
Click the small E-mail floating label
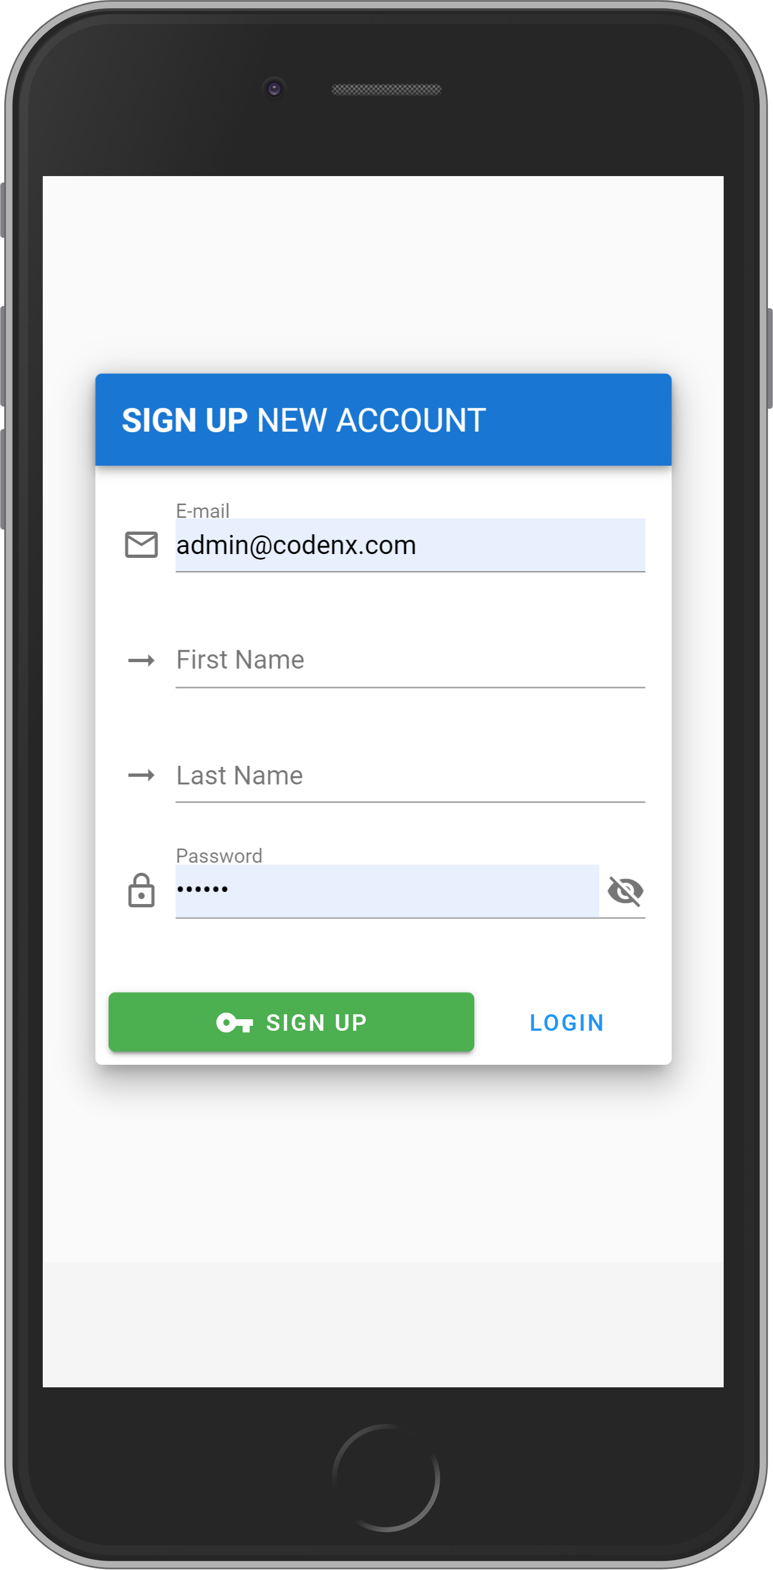(203, 511)
